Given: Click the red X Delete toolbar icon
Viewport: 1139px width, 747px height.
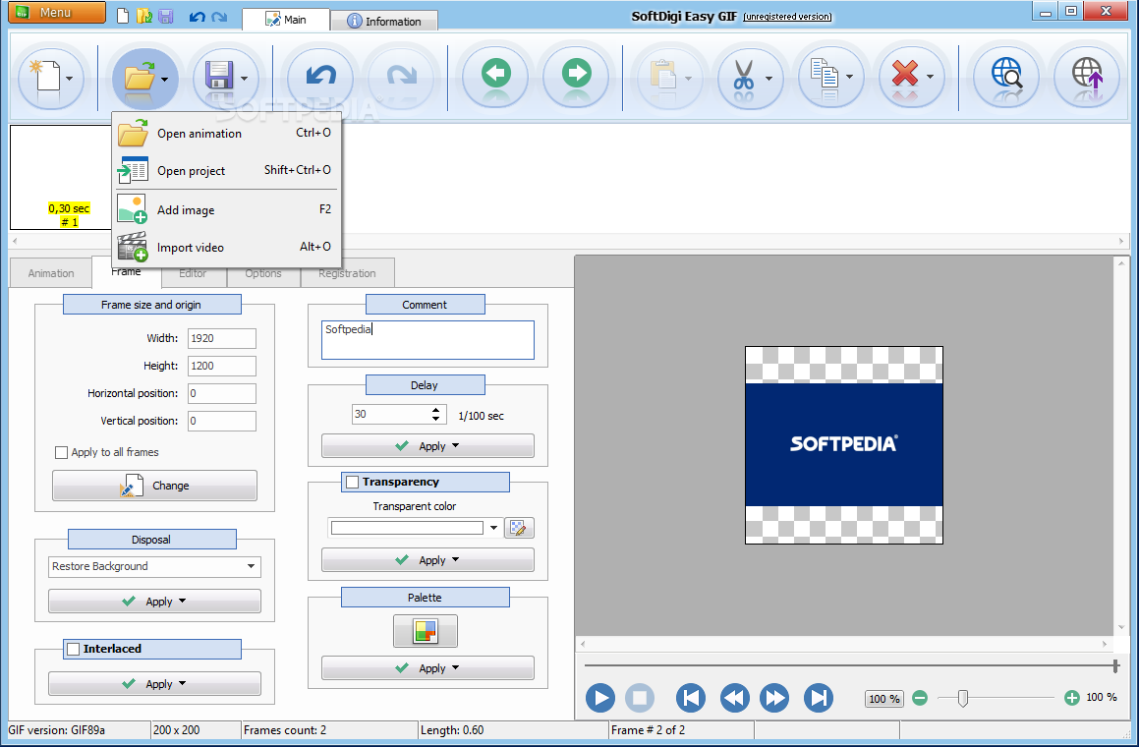Looking at the screenshot, I should point(904,74).
